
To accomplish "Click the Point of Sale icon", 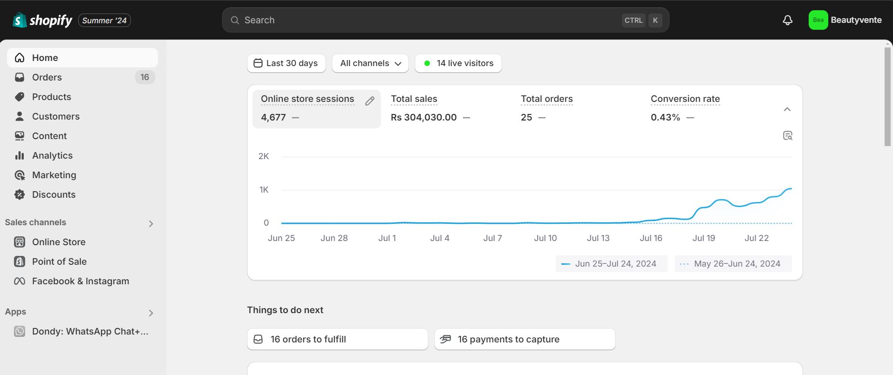I will tap(20, 261).
